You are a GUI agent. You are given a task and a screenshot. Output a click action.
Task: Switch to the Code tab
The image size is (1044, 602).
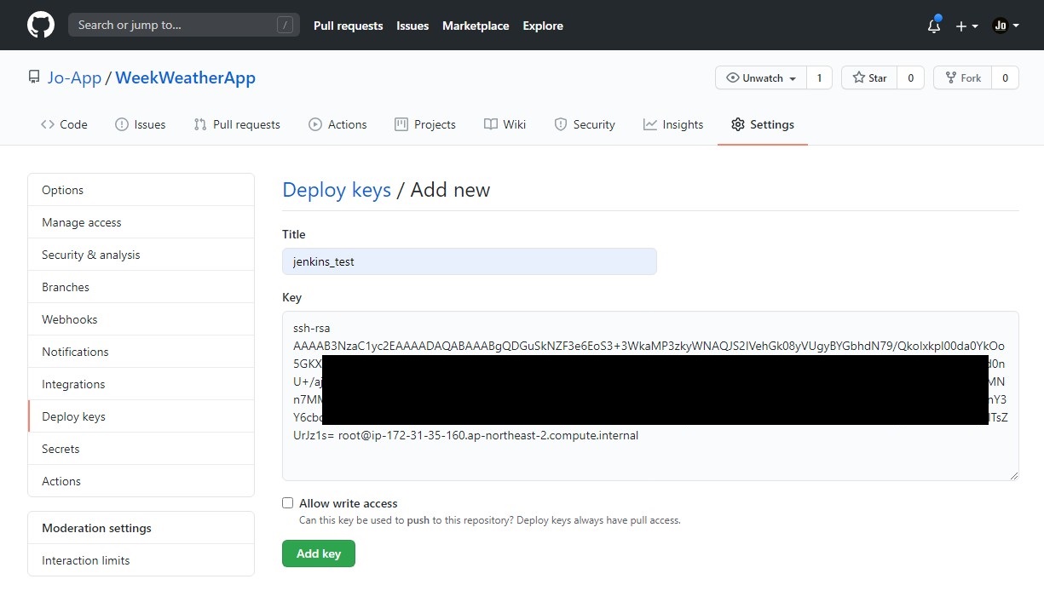(64, 124)
